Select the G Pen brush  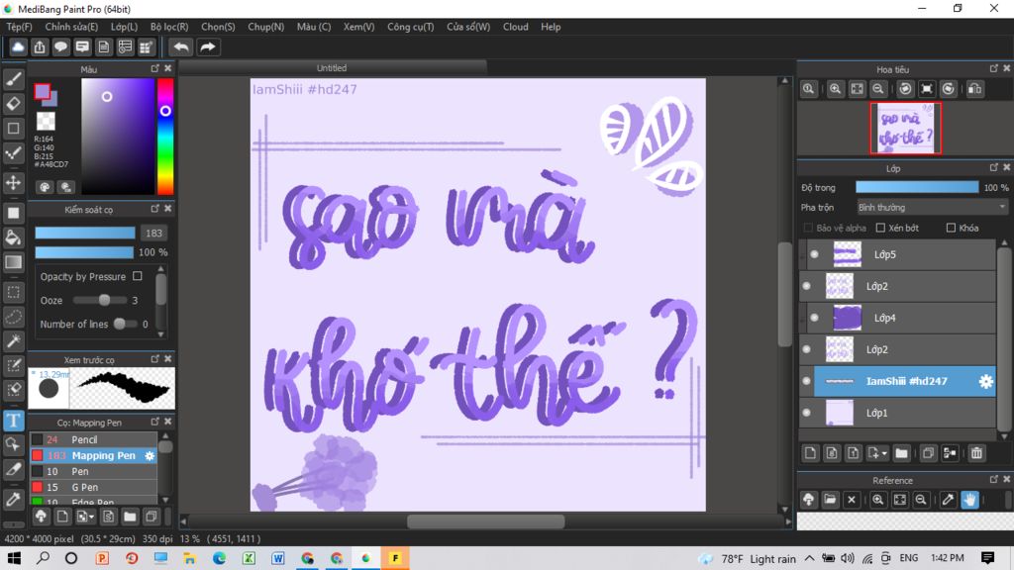click(x=84, y=488)
